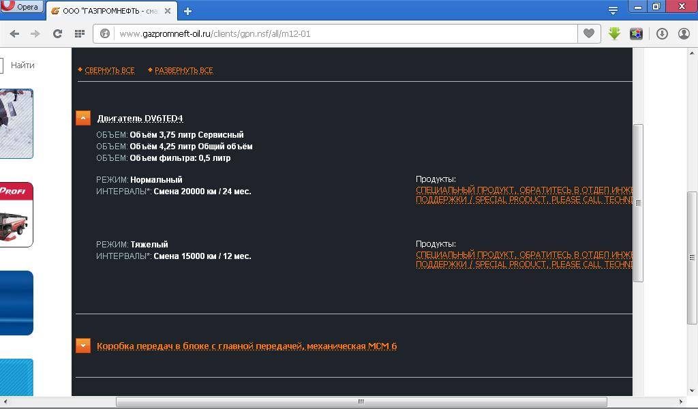
Task: Reload the page with the refresh icon
Action: (58, 33)
